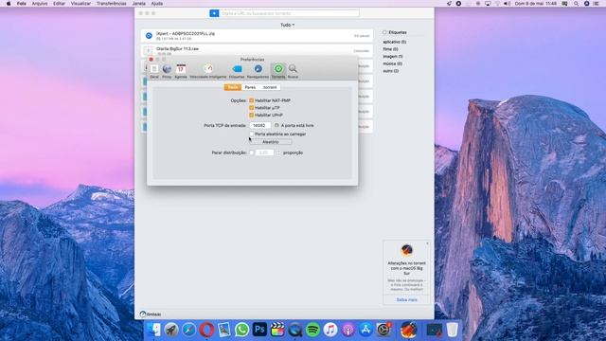The image size is (606, 341).
Task: Select the música tag in sidebar
Action: click(x=392, y=63)
